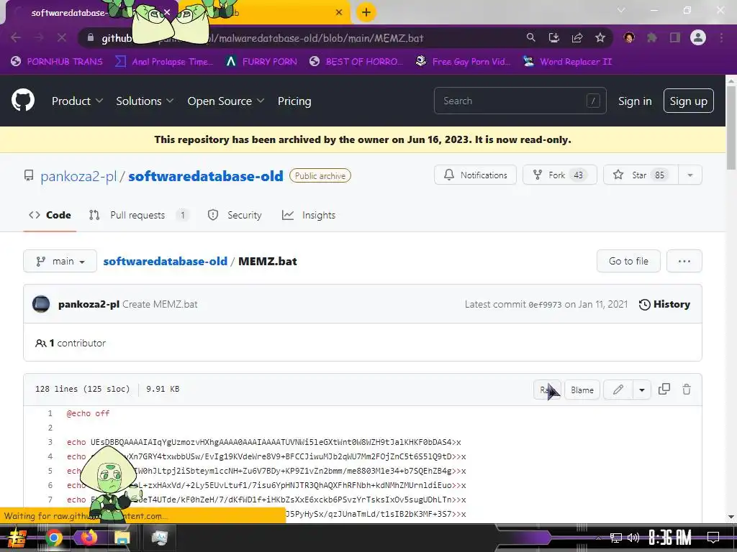Open the softwaredatabase-old repository title link
Image resolution: width=737 pixels, height=552 pixels.
pyautogui.click(x=206, y=176)
